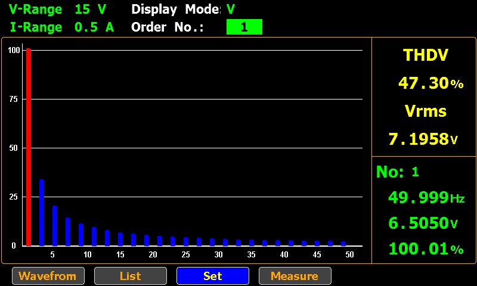The width and height of the screenshot is (477, 286).
Task: Click the red fundamental harmonic bar
Action: (28, 147)
